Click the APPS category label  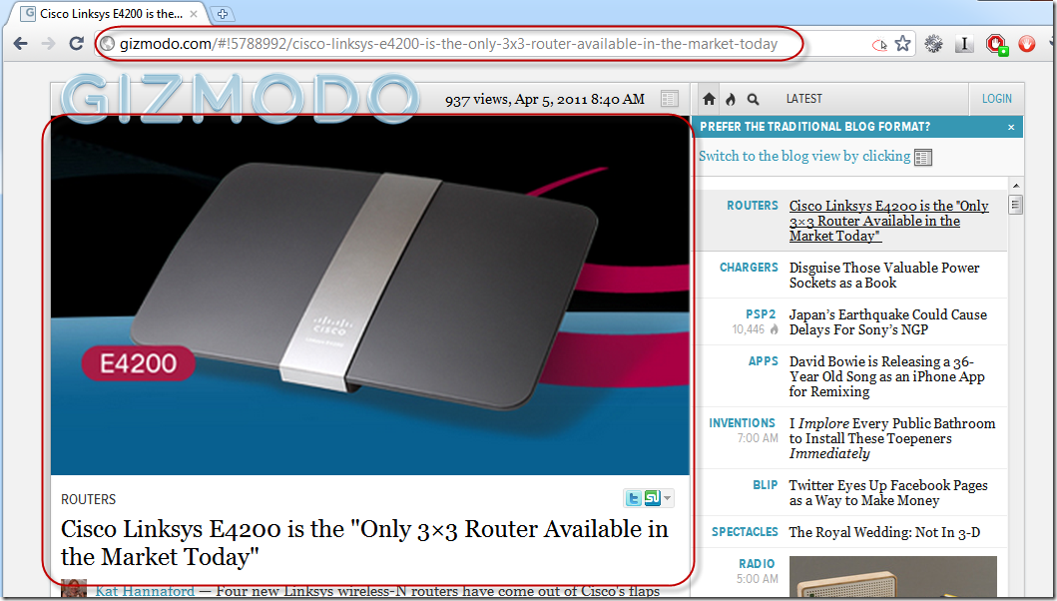pos(764,361)
